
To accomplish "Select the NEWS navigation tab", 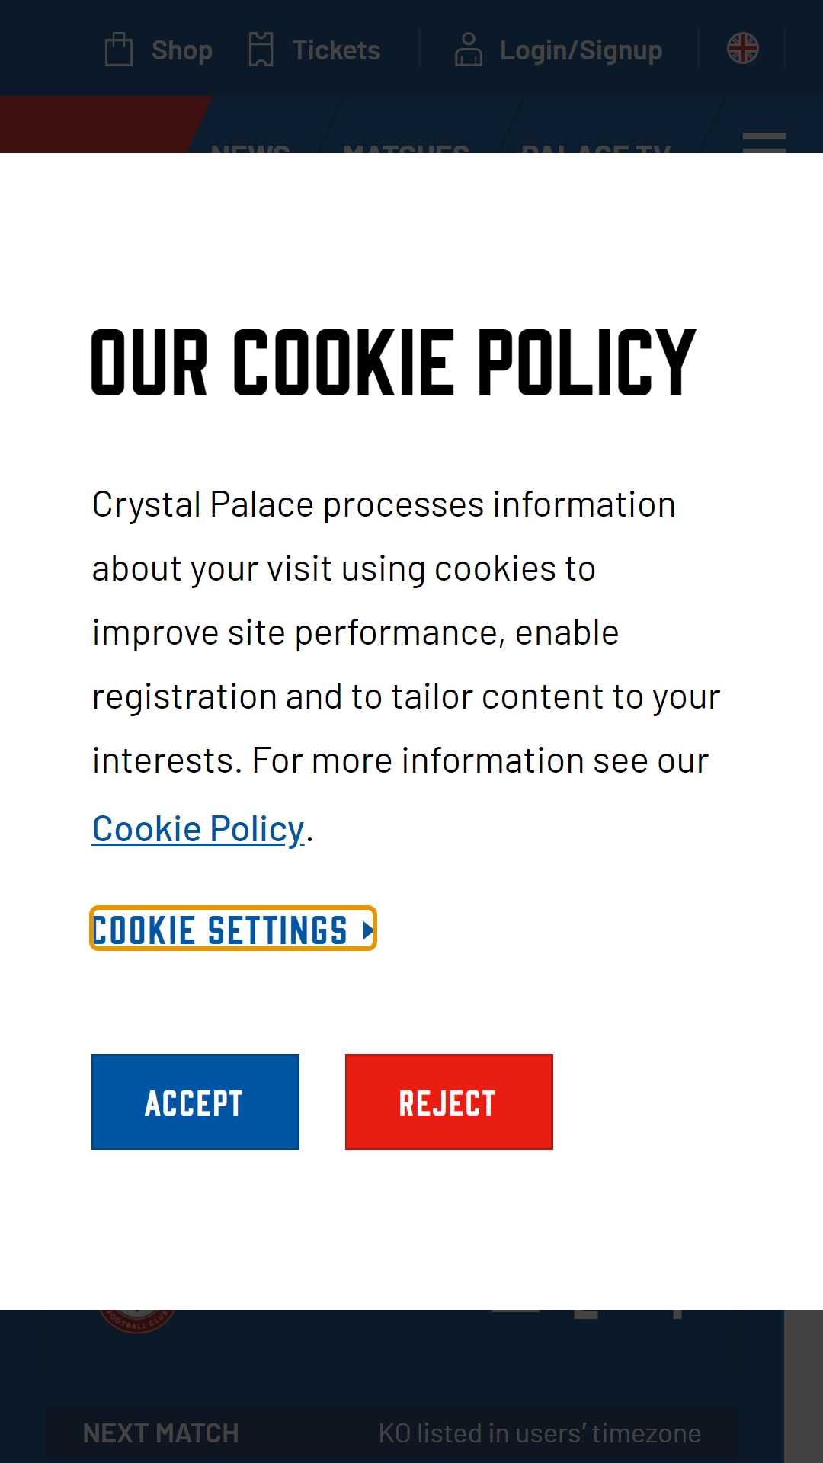I will pos(250,148).
